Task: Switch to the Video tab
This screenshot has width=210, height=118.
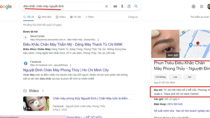Action: 61,17
